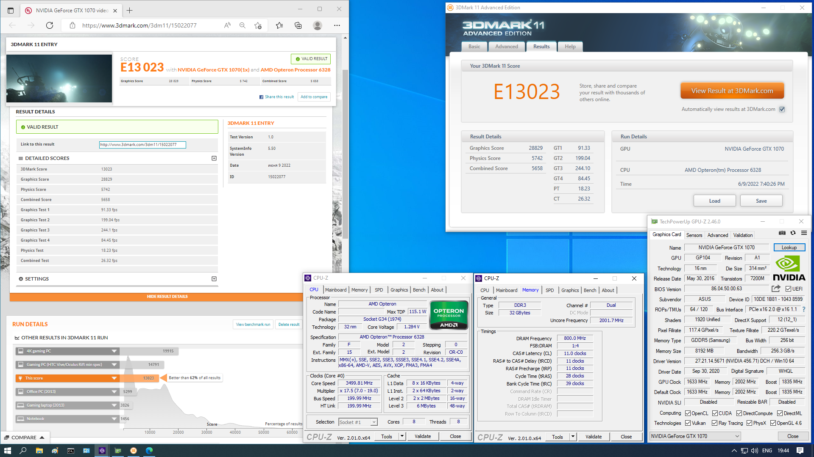Click the Read aloud icon in address bar
This screenshot has width=814, height=457.
[x=227, y=25]
